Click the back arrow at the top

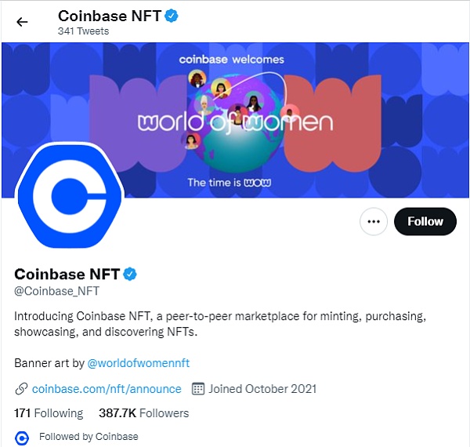click(22, 22)
